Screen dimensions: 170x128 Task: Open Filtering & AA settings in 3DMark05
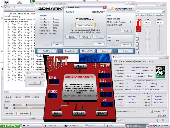[88, 51]
